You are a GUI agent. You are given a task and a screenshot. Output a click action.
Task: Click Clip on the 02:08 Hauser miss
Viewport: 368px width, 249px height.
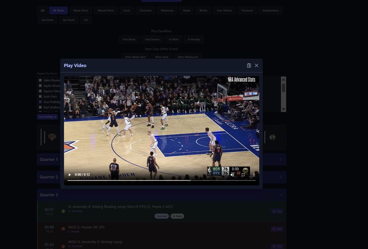click(277, 229)
